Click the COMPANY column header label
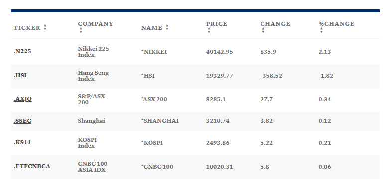This screenshot has width=391, height=182. click(x=96, y=24)
